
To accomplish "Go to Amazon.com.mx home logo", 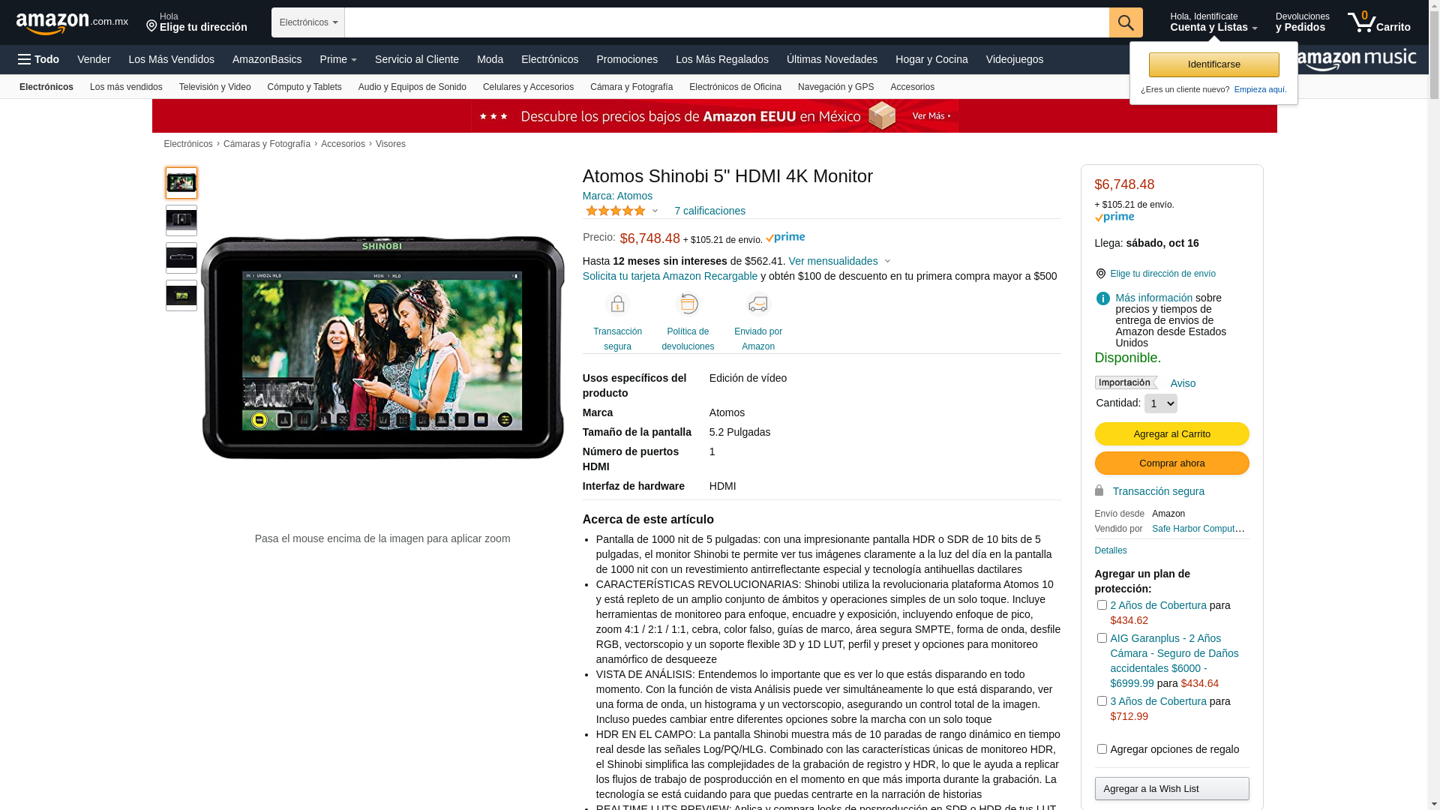I will point(72,23).
